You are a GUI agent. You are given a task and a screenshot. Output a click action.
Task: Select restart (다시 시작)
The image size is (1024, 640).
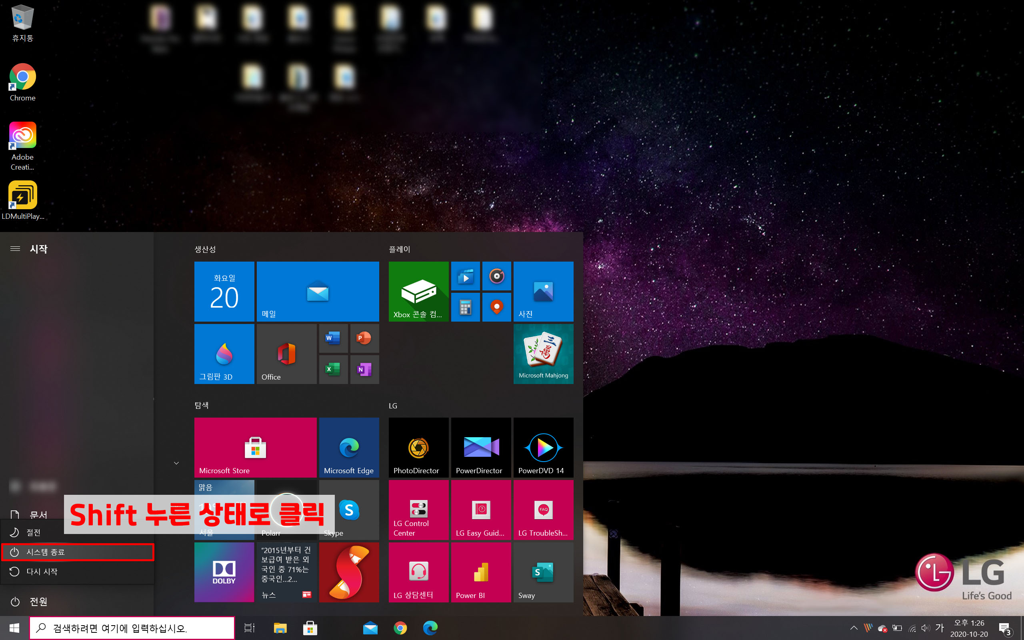(42, 572)
